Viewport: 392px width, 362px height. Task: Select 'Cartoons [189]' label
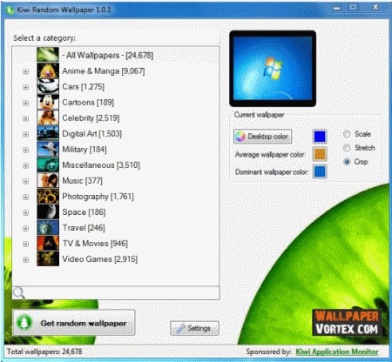(x=88, y=103)
